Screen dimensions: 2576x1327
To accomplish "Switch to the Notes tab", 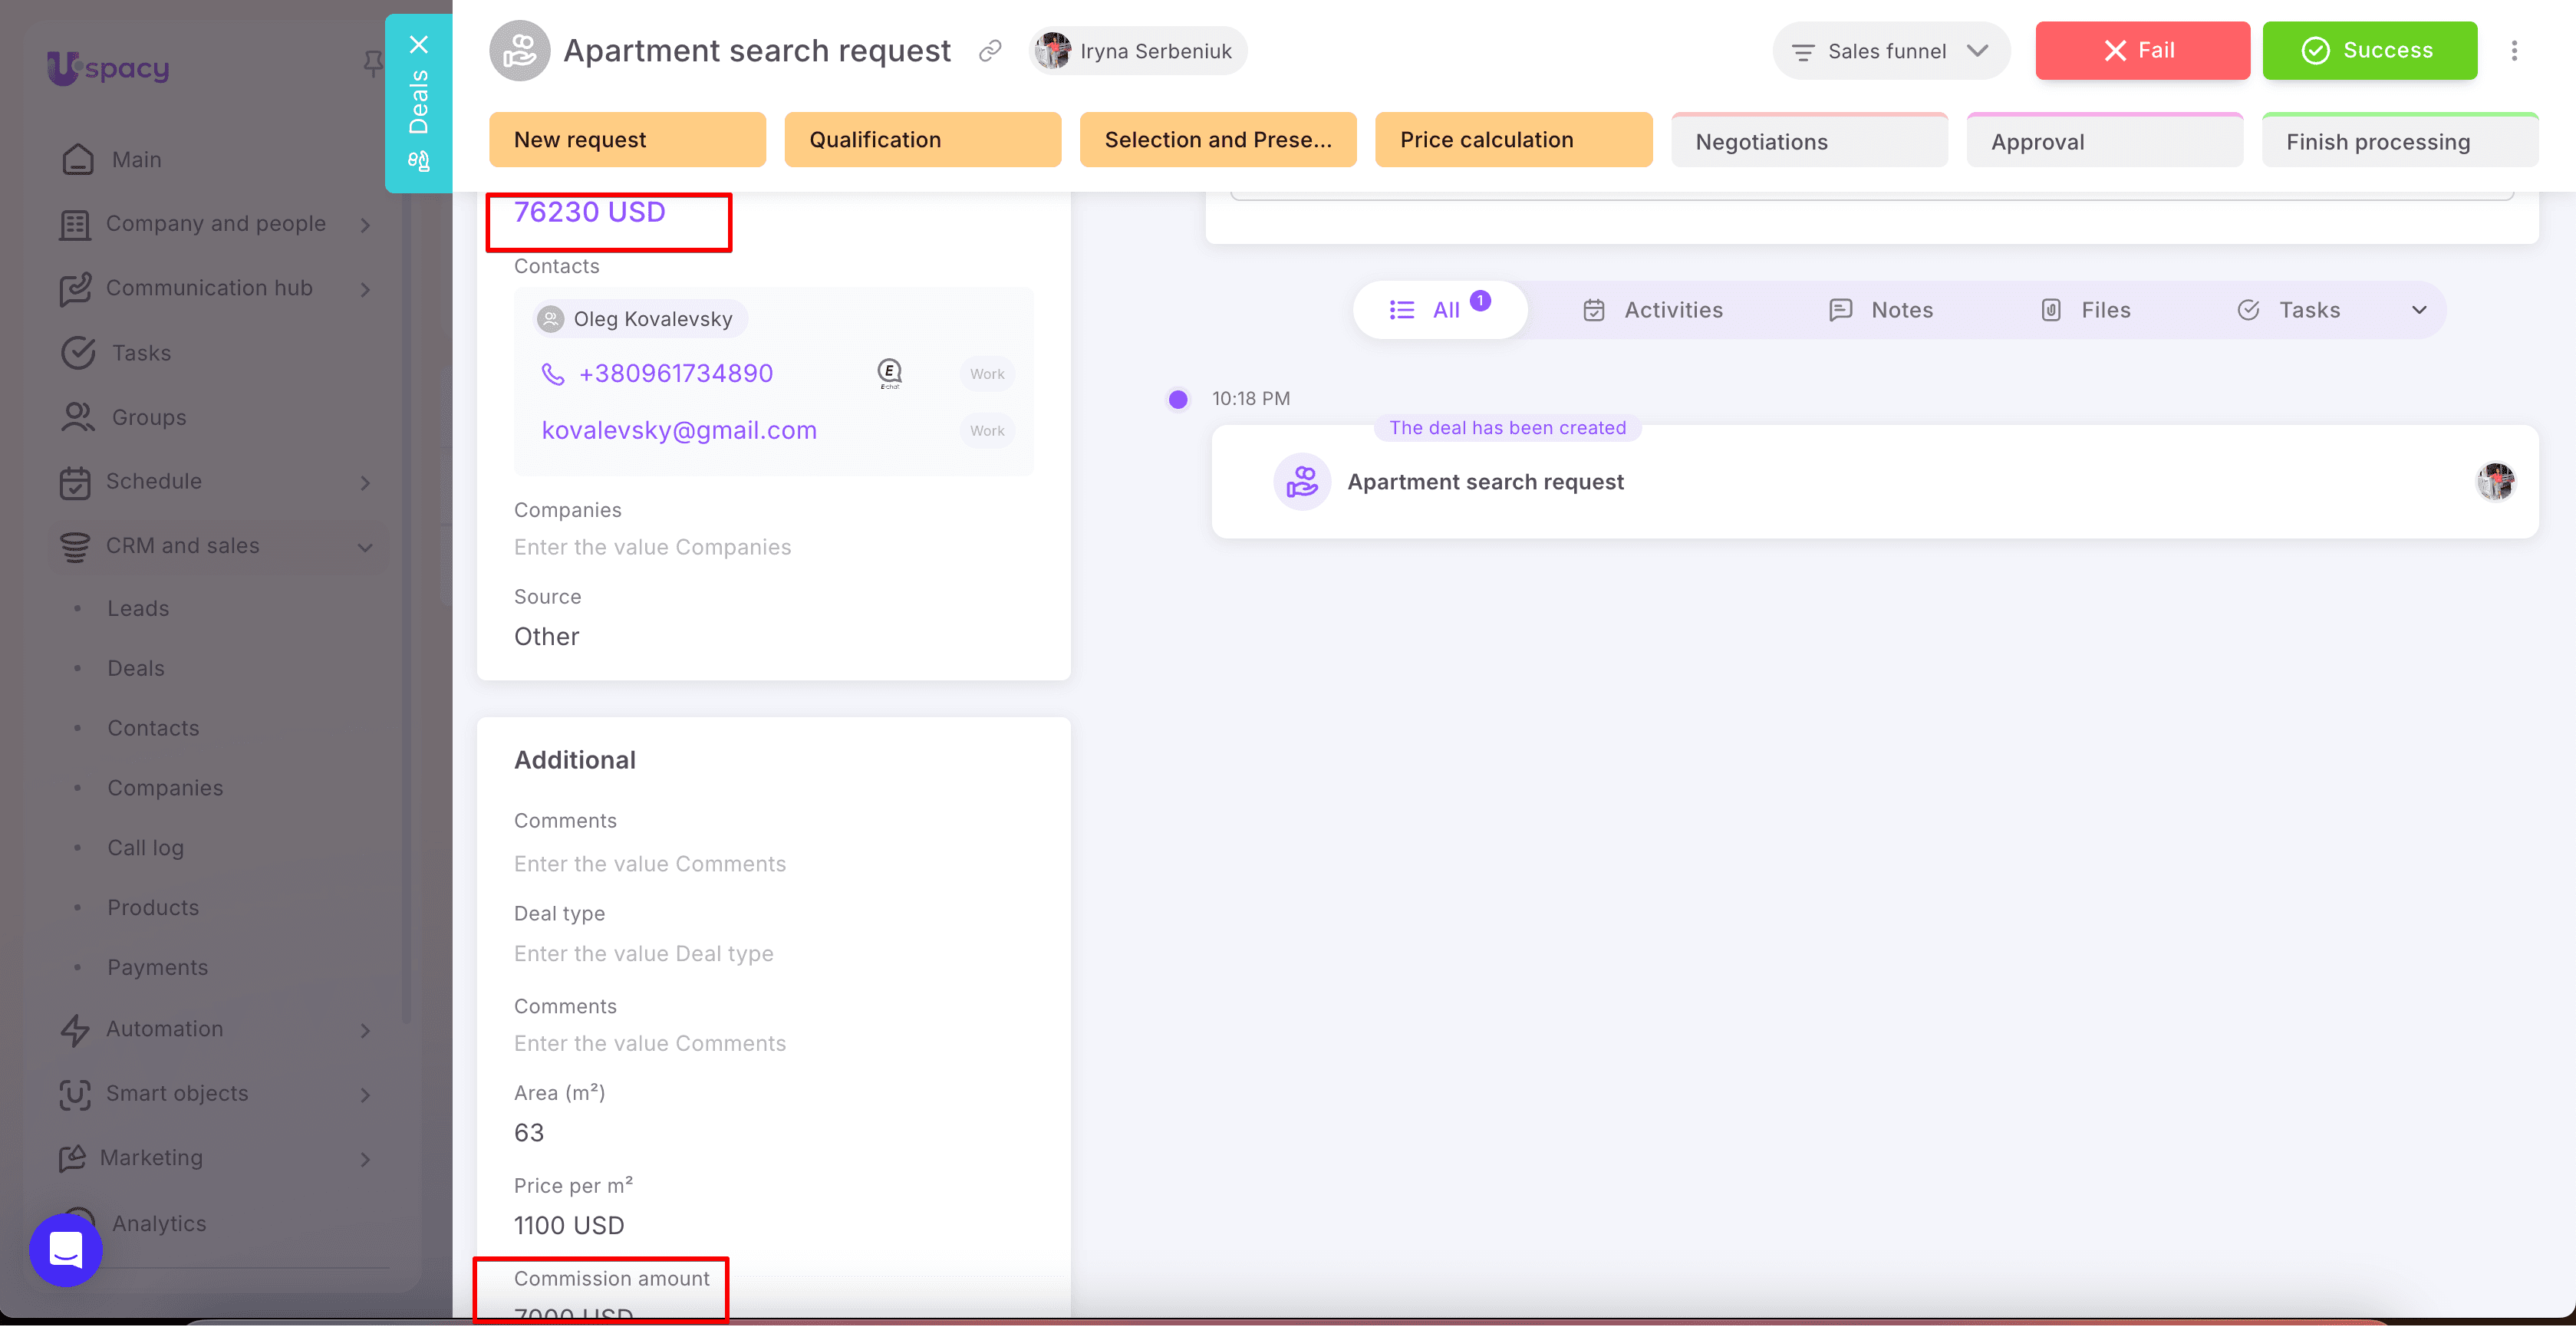I will pyautogui.click(x=1880, y=310).
